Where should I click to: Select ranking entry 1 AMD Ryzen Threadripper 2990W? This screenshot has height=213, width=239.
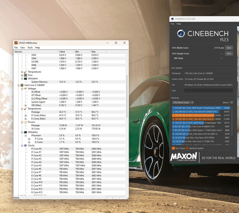tap(201, 108)
